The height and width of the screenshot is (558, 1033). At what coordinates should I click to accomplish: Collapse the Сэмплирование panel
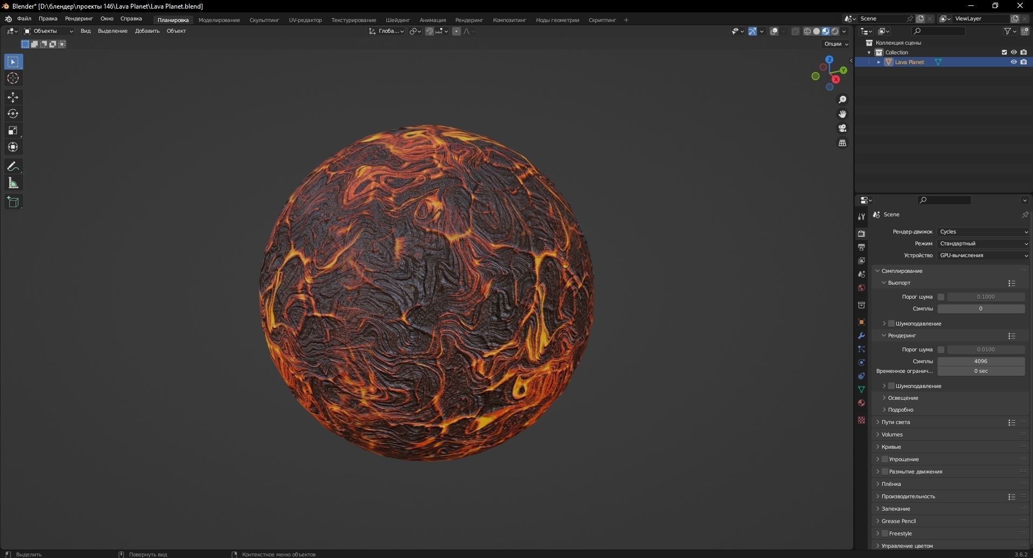[902, 271]
